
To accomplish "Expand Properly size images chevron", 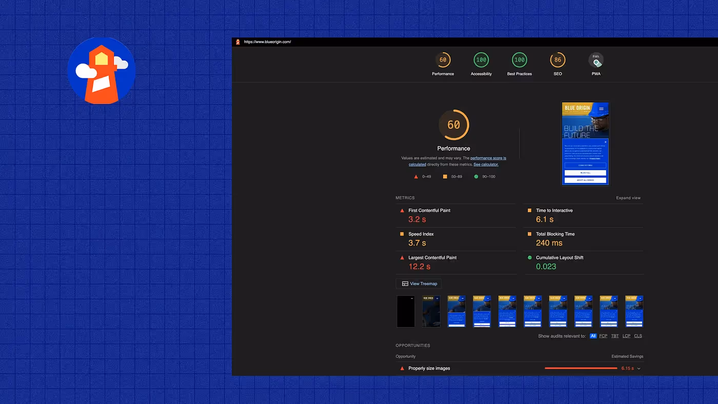I will tap(639, 369).
